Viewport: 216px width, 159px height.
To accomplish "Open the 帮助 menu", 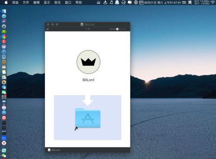I will click(x=79, y=3).
